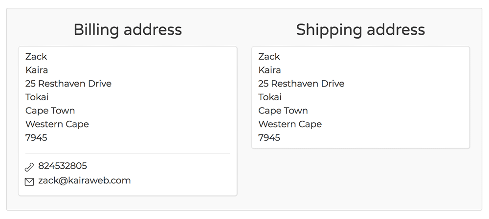Click shipping city Cape Town
The height and width of the screenshot is (219, 489).
click(283, 111)
